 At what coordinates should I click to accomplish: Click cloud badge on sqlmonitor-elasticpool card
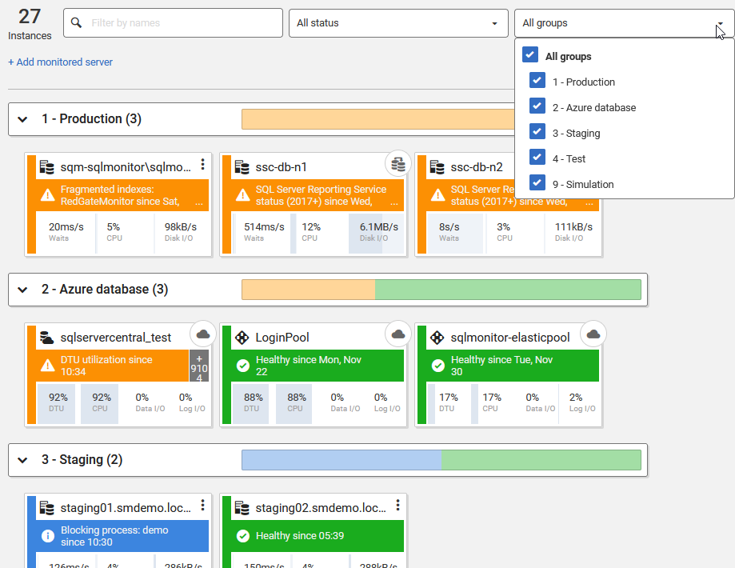(x=593, y=334)
